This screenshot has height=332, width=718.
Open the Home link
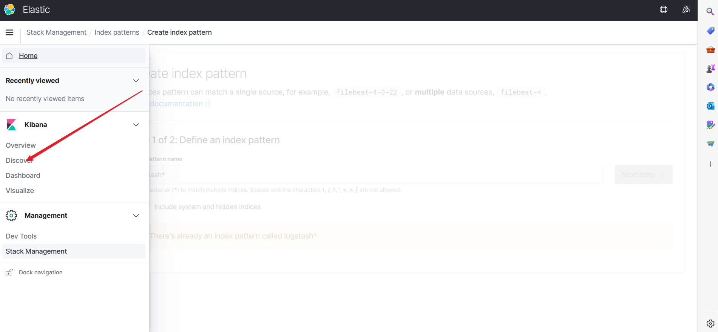click(28, 56)
